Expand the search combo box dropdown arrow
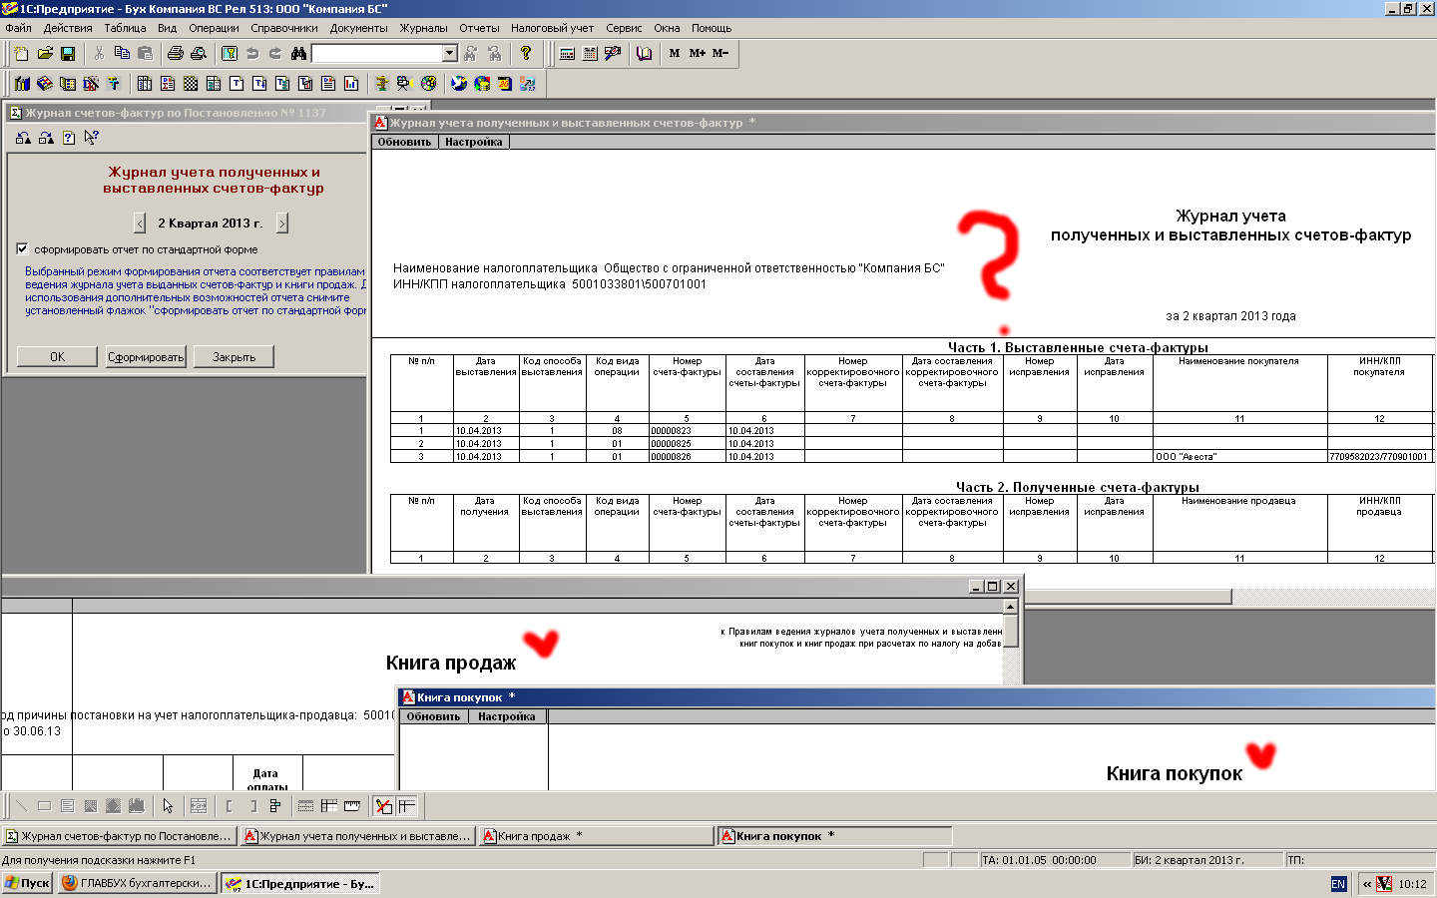The height and width of the screenshot is (898, 1437). (450, 53)
